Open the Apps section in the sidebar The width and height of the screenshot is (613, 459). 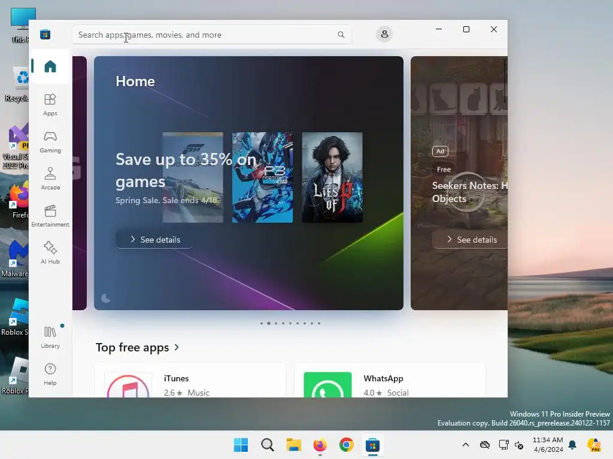(x=50, y=105)
